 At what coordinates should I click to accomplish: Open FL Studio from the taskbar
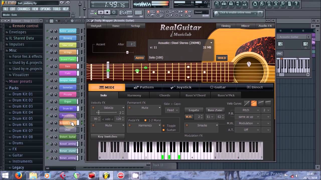pos(106,175)
